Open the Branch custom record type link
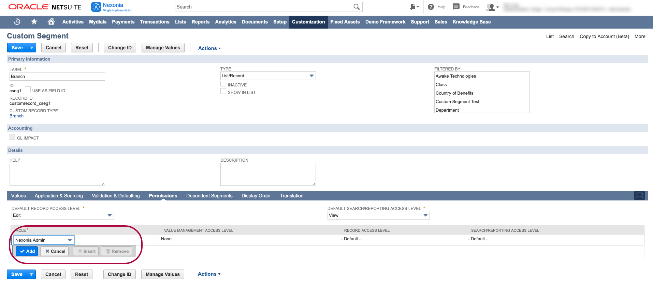This screenshot has width=653, height=292. click(x=16, y=116)
